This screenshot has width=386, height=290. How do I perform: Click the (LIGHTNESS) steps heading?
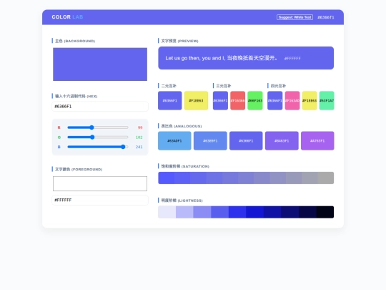coord(182,200)
